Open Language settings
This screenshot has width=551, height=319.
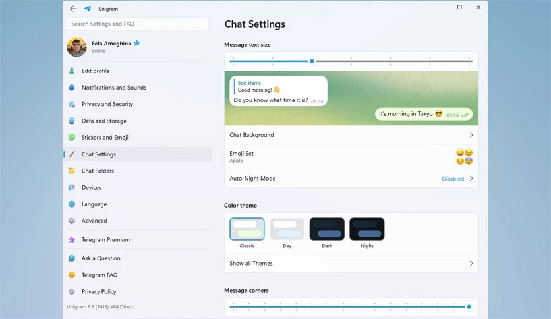[x=138, y=204]
